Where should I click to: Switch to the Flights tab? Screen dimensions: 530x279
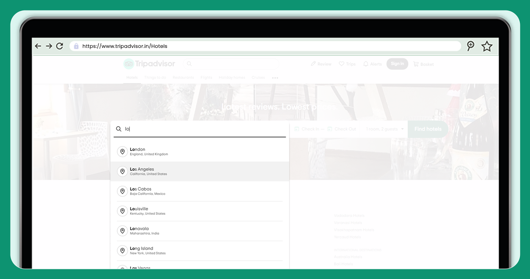(206, 78)
